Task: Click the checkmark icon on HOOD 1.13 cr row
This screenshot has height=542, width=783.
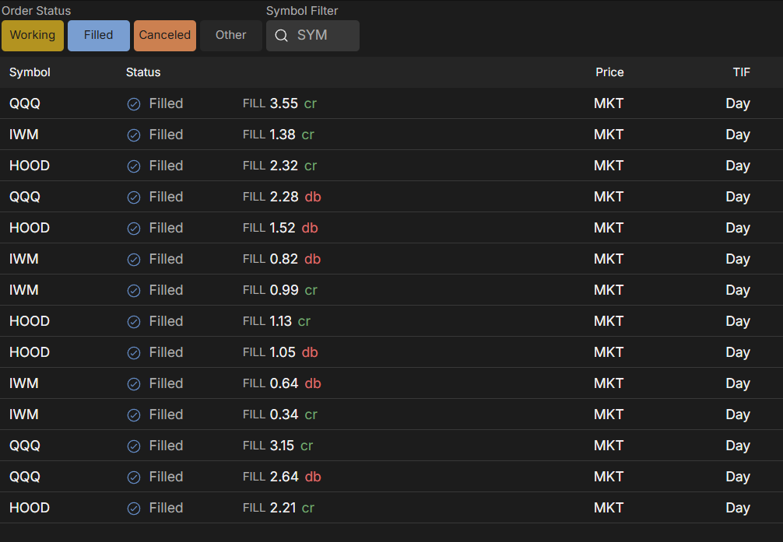Action: click(x=134, y=321)
